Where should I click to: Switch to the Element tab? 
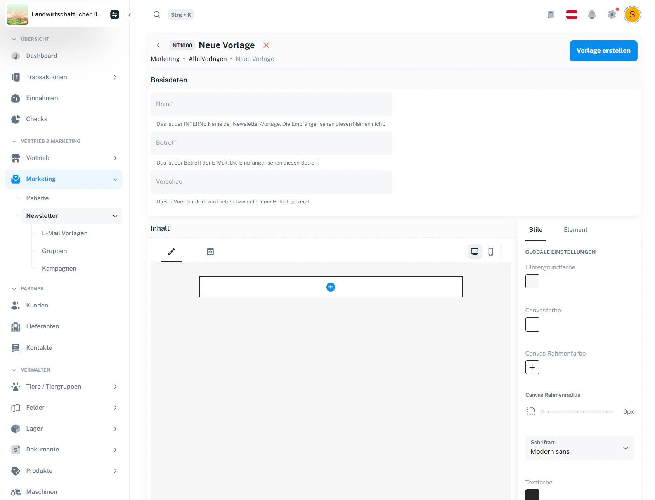point(575,229)
